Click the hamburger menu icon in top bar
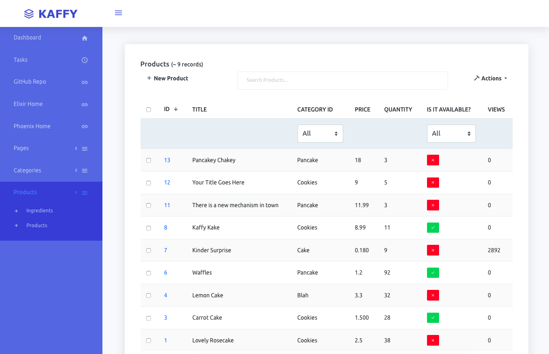This screenshot has height=354, width=549. click(118, 13)
